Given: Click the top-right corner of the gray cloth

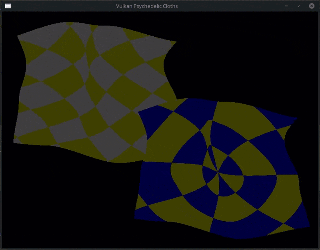Looking at the screenshot, I should [175, 42].
